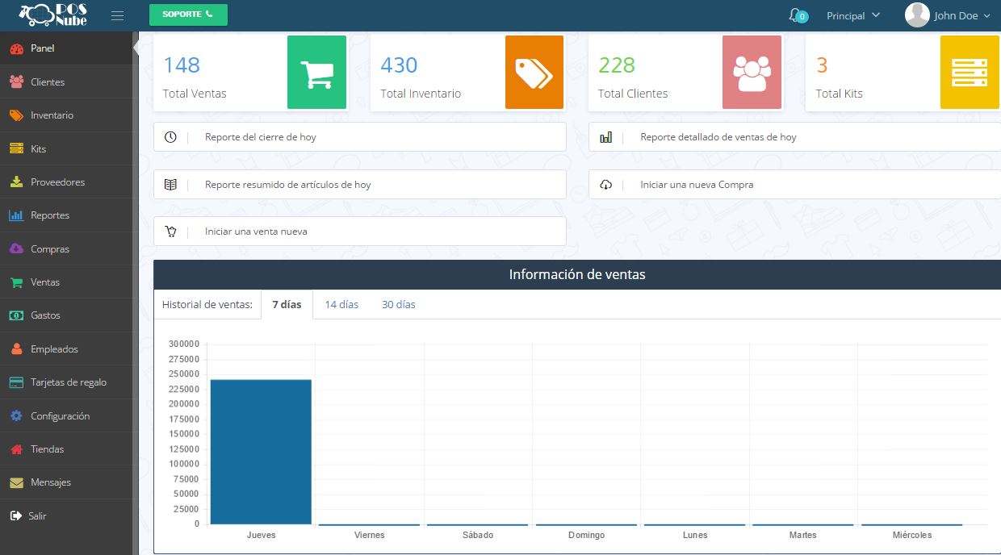Click the notification bell icon
Image resolution: width=1001 pixels, height=555 pixels.
(796, 15)
